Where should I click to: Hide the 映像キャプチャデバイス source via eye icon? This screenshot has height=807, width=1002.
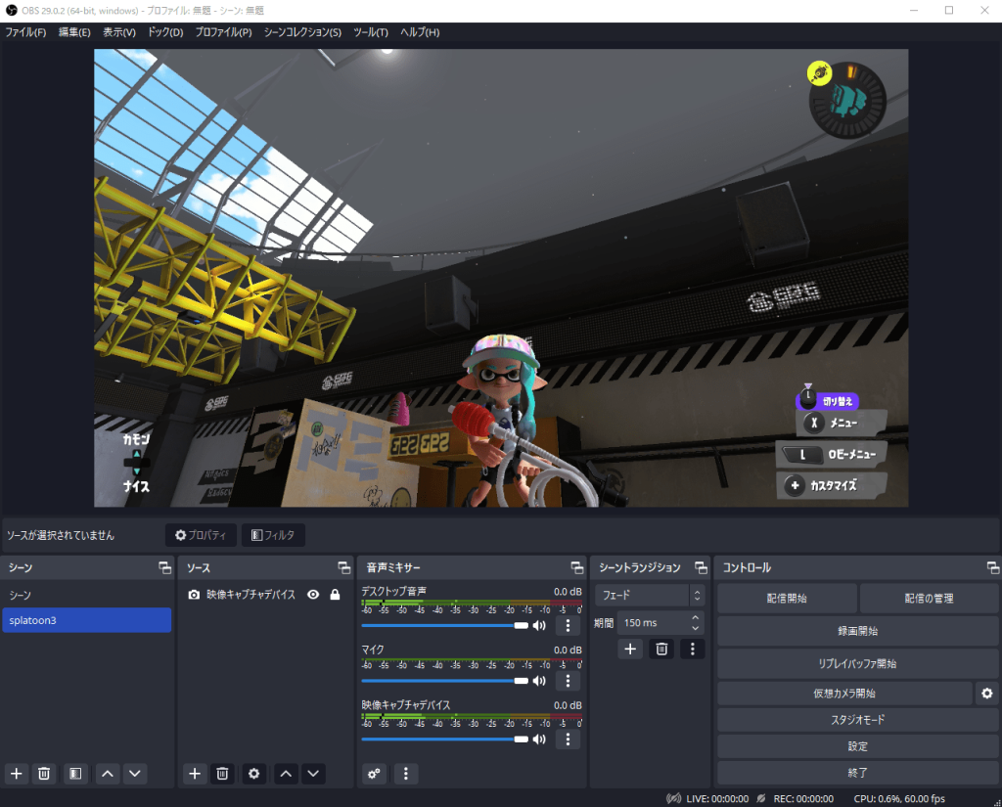coord(313,595)
